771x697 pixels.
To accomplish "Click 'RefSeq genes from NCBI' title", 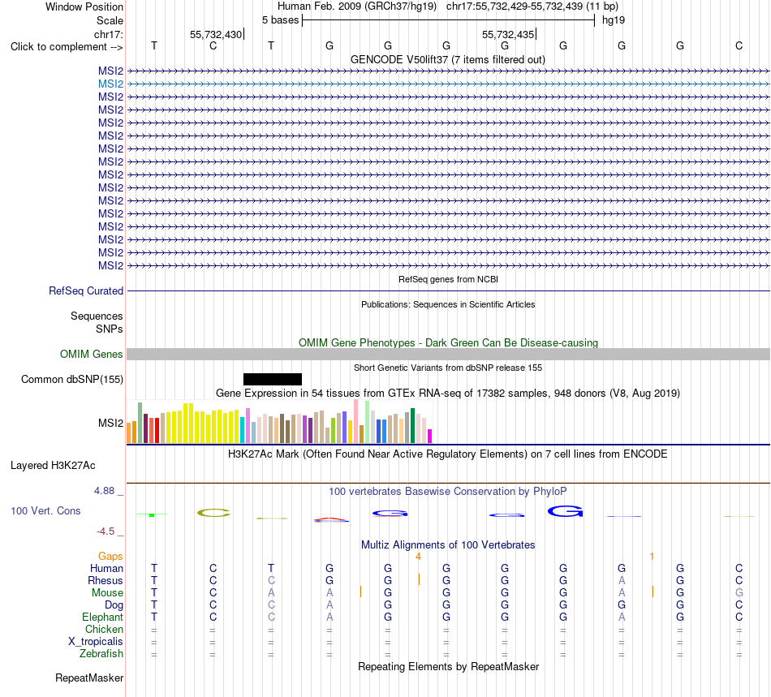I will 448,279.
